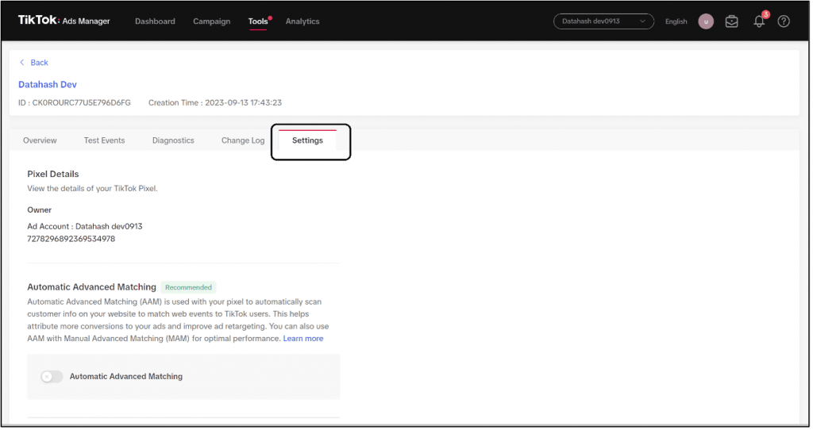Open the Campaign menu
Screen dimensions: 813x430
(x=211, y=21)
